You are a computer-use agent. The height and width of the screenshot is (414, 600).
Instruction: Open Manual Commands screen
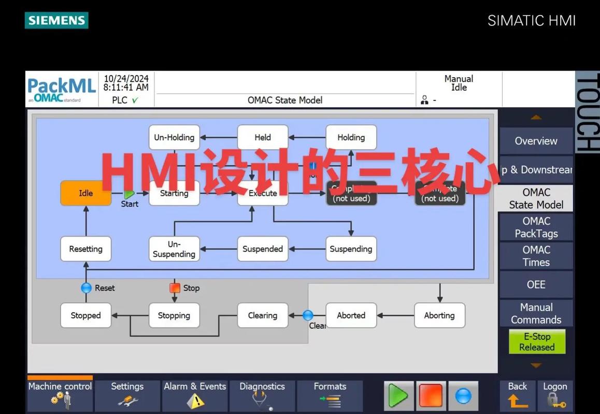pos(536,313)
